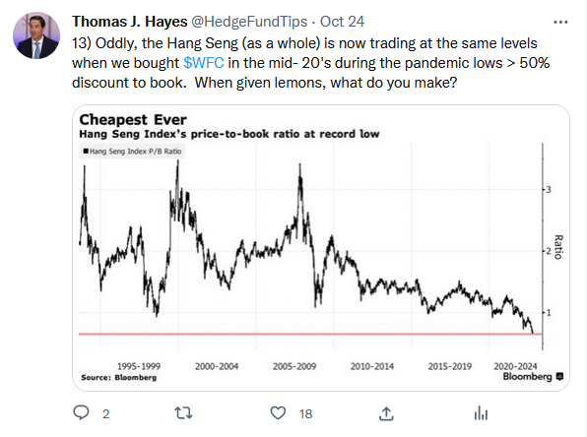Click the reply count number 2
The image size is (587, 437).
106,413
